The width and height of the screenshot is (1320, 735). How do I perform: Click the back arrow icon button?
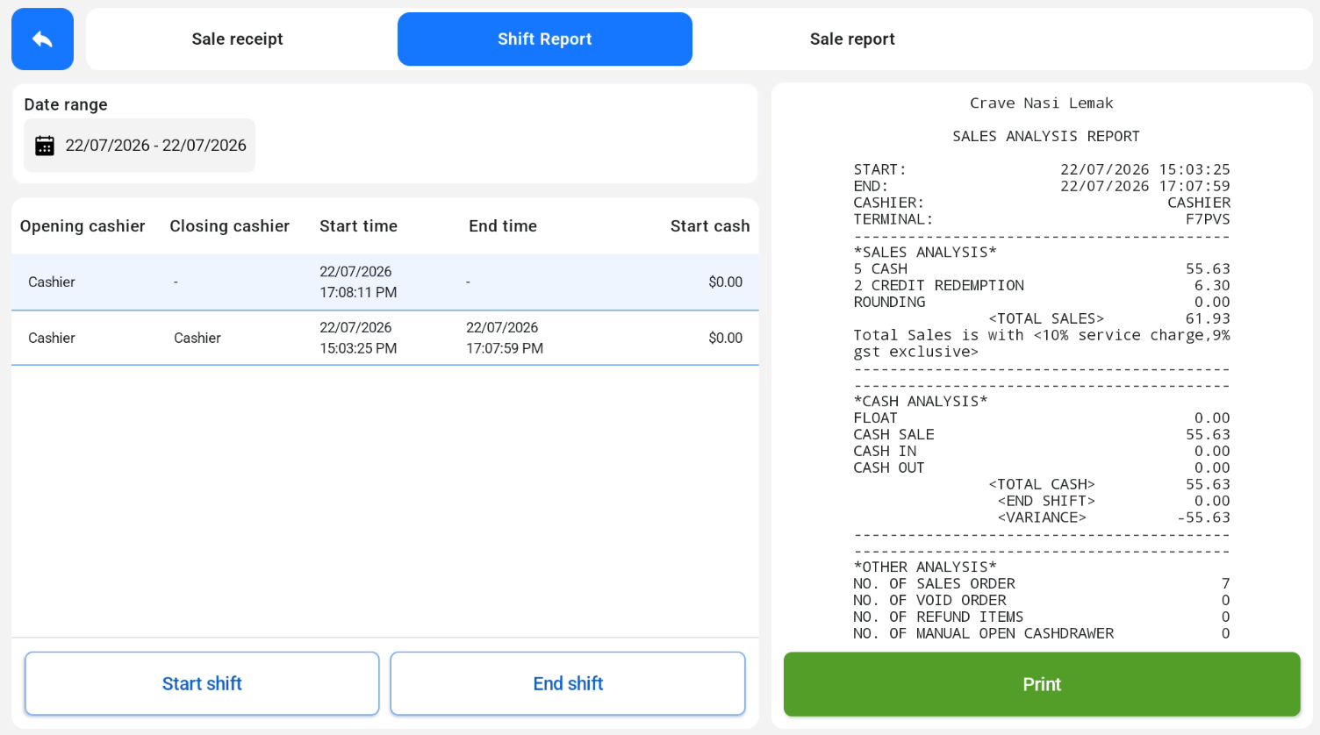[x=42, y=39]
